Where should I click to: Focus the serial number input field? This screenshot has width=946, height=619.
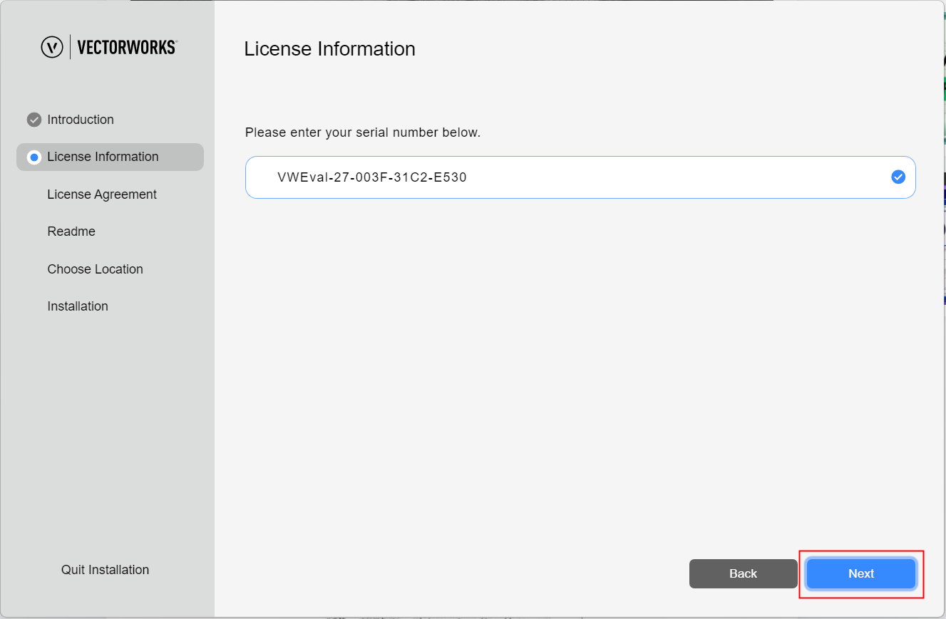[642, 177]
